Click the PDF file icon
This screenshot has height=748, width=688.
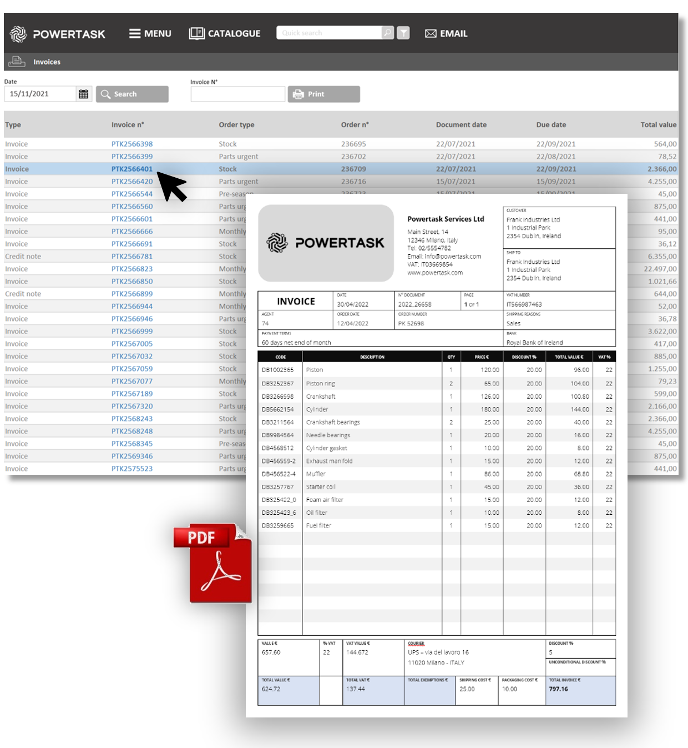coord(214,564)
